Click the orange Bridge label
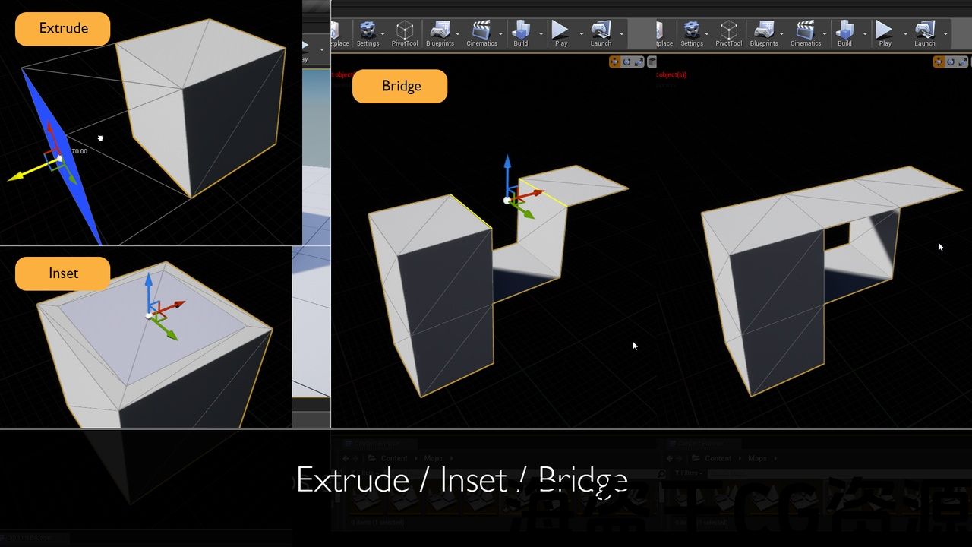 (400, 86)
